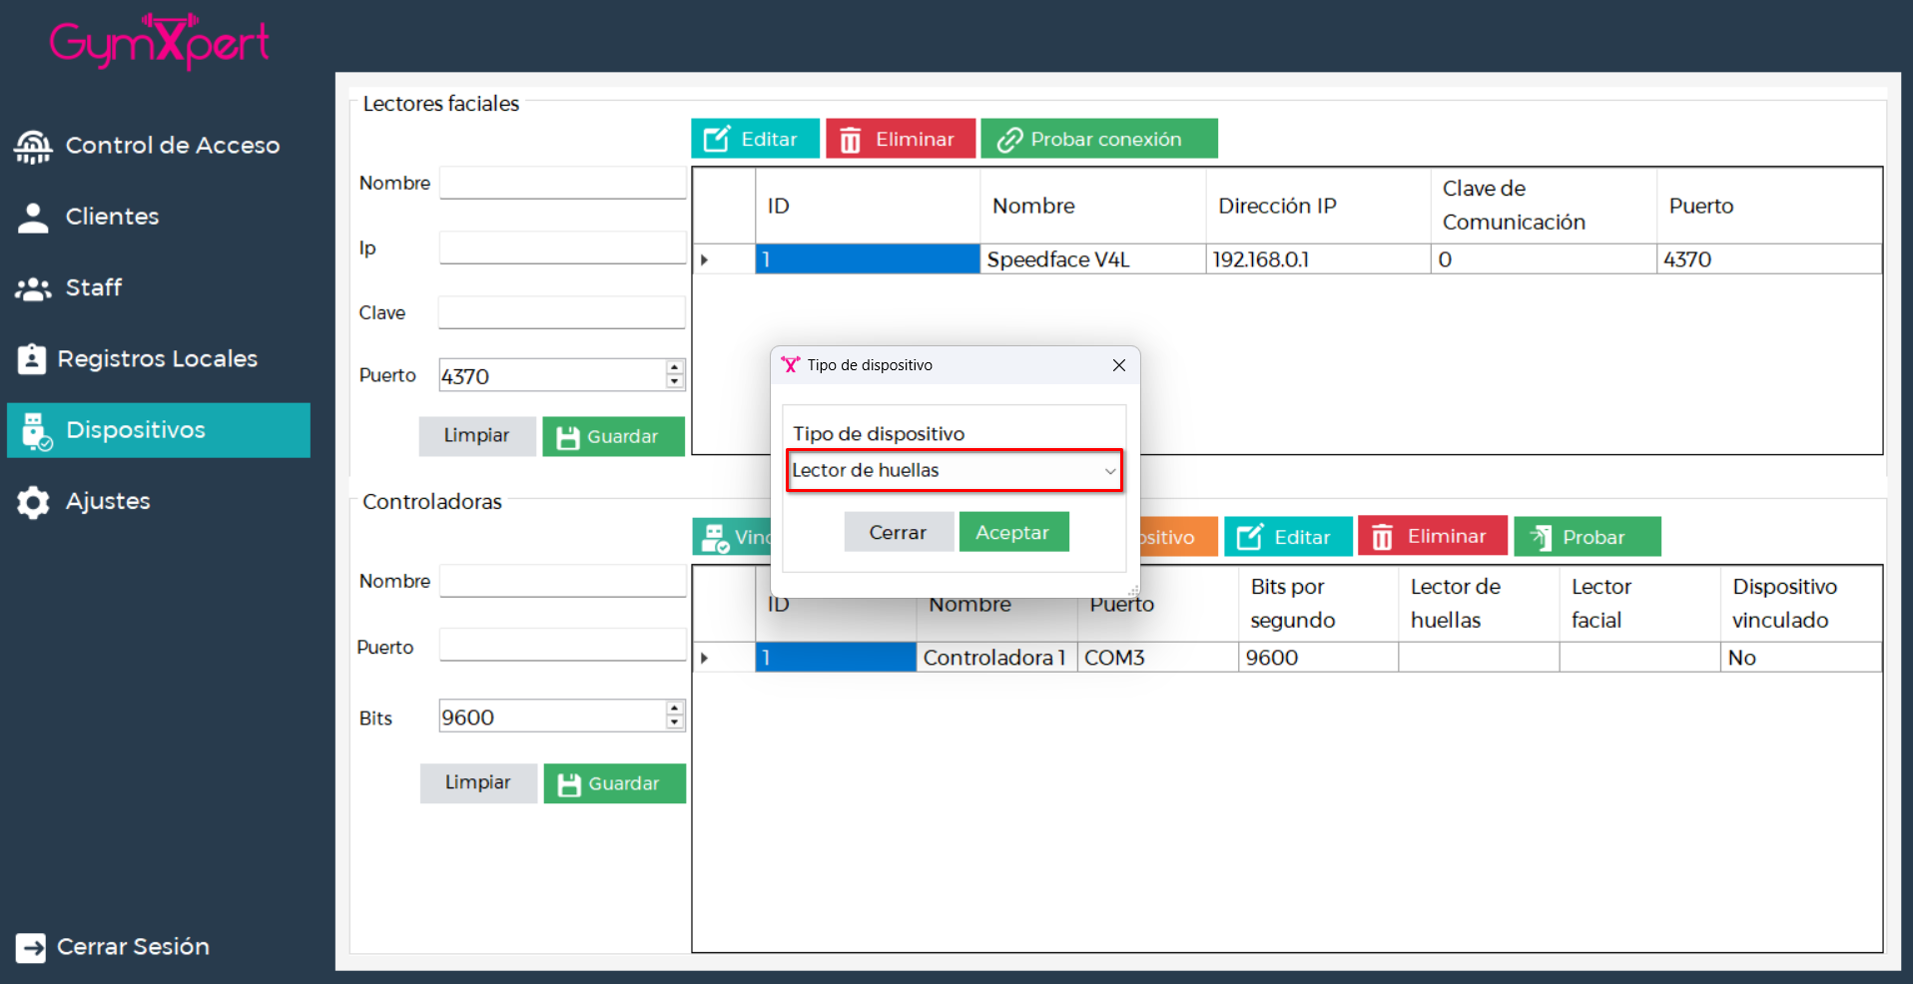This screenshot has height=984, width=1913.
Task: Go to the Clientes menu item
Action: point(112,217)
